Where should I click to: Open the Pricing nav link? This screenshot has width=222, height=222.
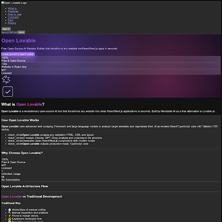coord(12,23)
